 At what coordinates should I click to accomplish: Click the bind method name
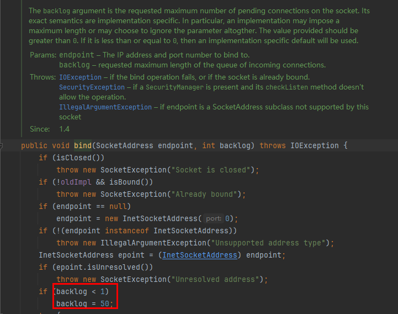point(83,145)
